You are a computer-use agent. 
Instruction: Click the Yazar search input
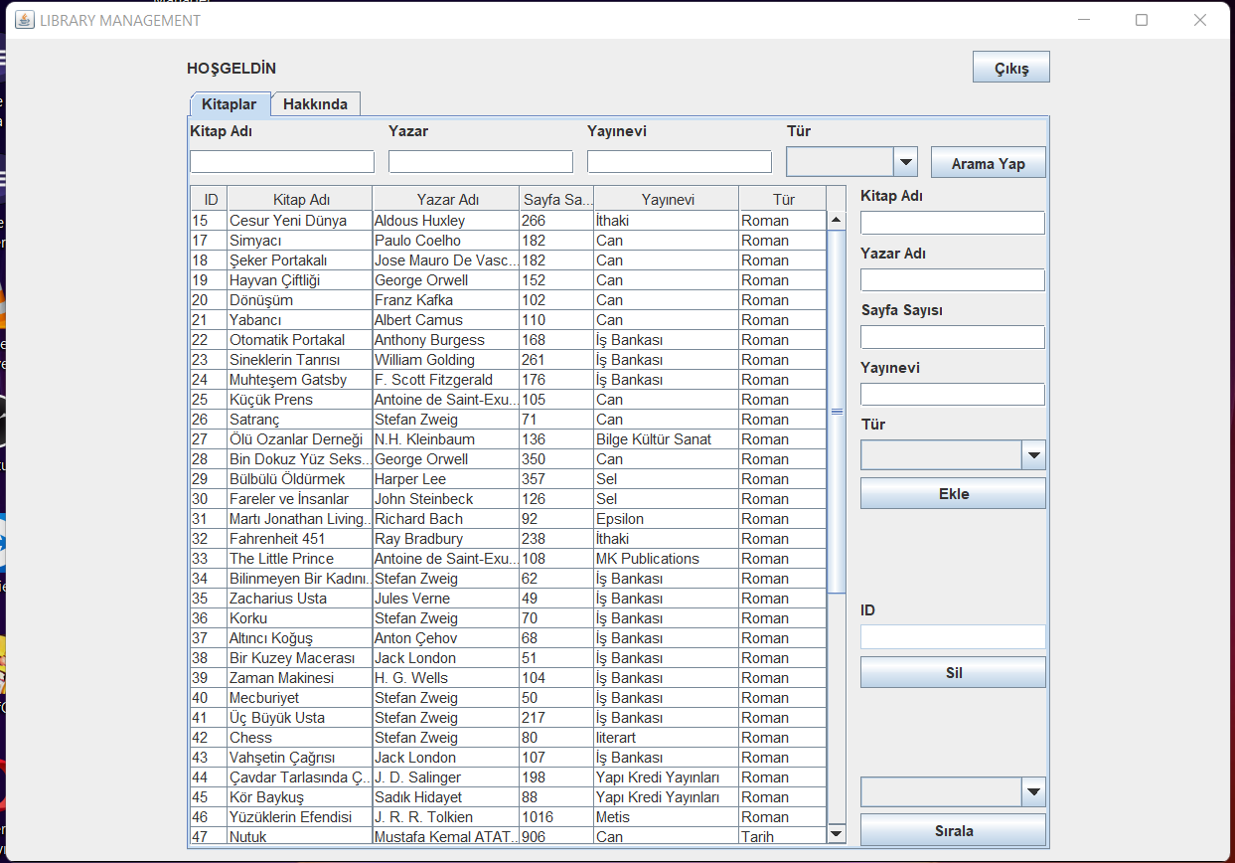[480, 161]
